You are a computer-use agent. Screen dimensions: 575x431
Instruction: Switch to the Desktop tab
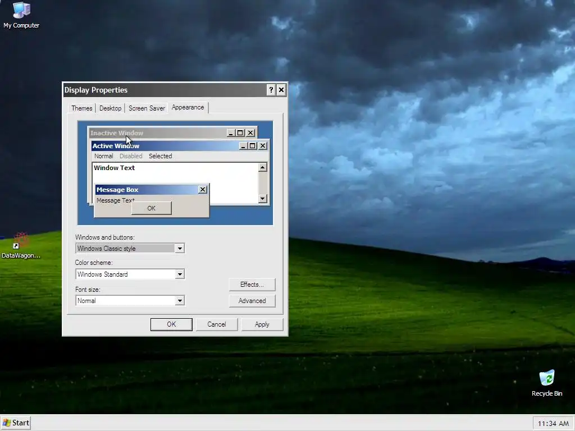[111, 108]
